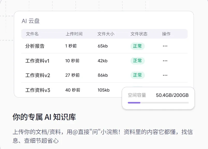The image size is (208, 149).
Task: Click the file size 42kb
Action: 103,61
